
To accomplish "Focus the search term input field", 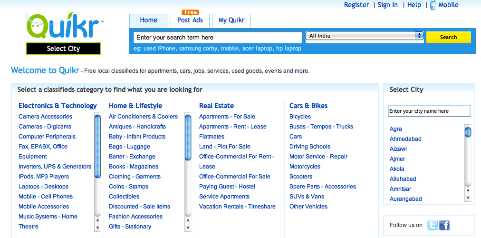I will point(218,38).
